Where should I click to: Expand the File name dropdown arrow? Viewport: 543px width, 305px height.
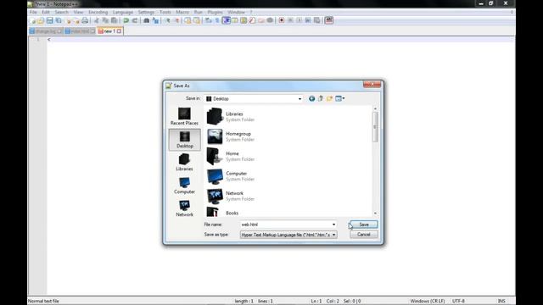(333, 225)
